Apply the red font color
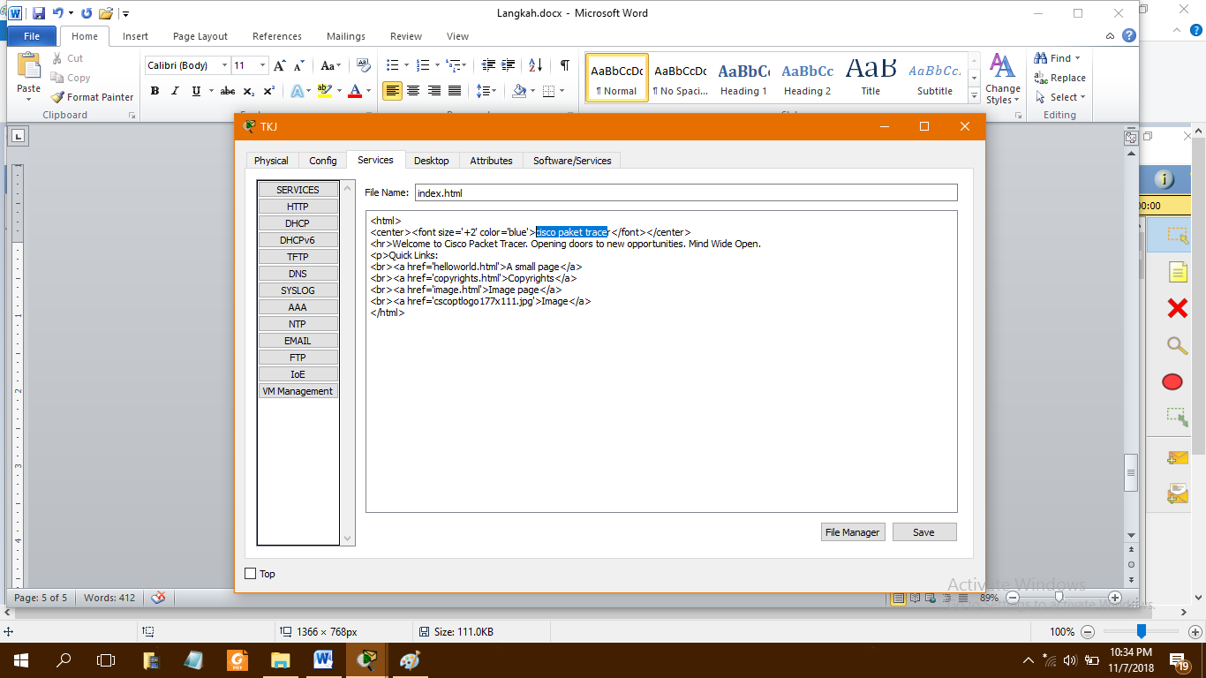Screen dimensions: 1206x678 [355, 91]
